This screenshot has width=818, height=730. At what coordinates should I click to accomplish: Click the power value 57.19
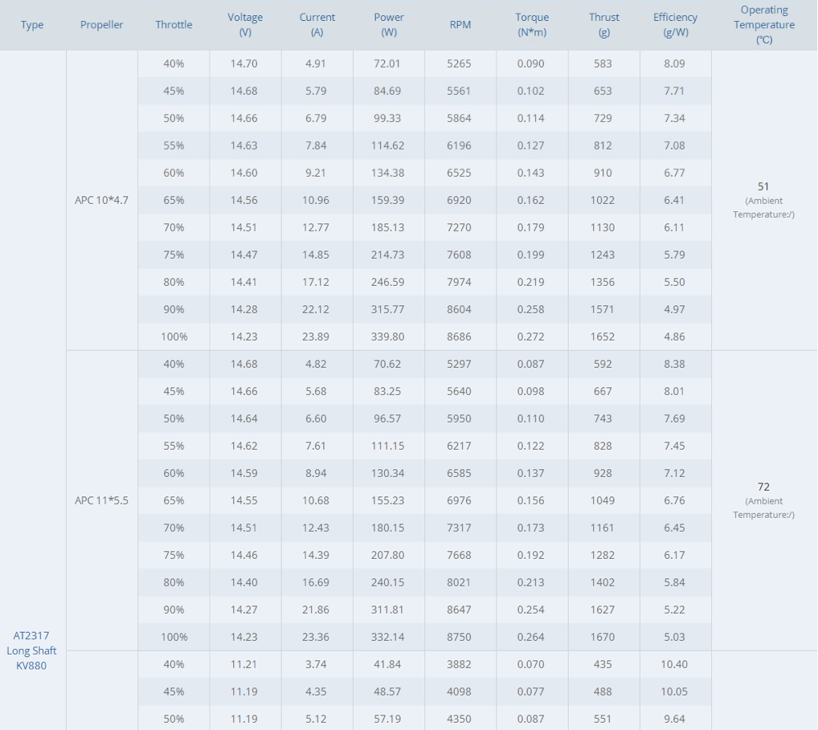click(387, 719)
